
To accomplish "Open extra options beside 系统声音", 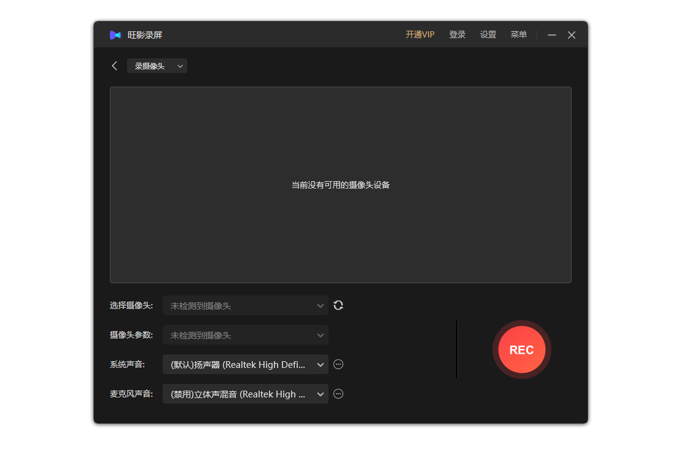I will tap(338, 364).
